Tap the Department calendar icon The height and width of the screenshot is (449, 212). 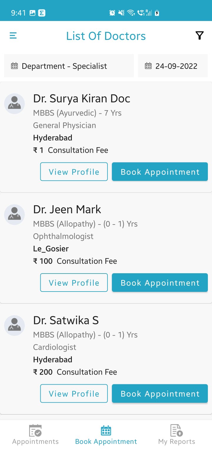(14, 66)
